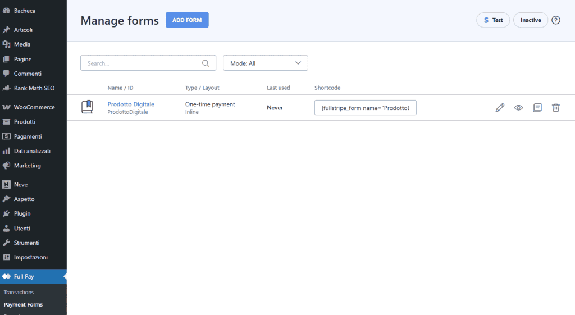This screenshot has width=575, height=315.
Task: Delete Prodotto Digitale form with trash icon
Action: pos(556,107)
